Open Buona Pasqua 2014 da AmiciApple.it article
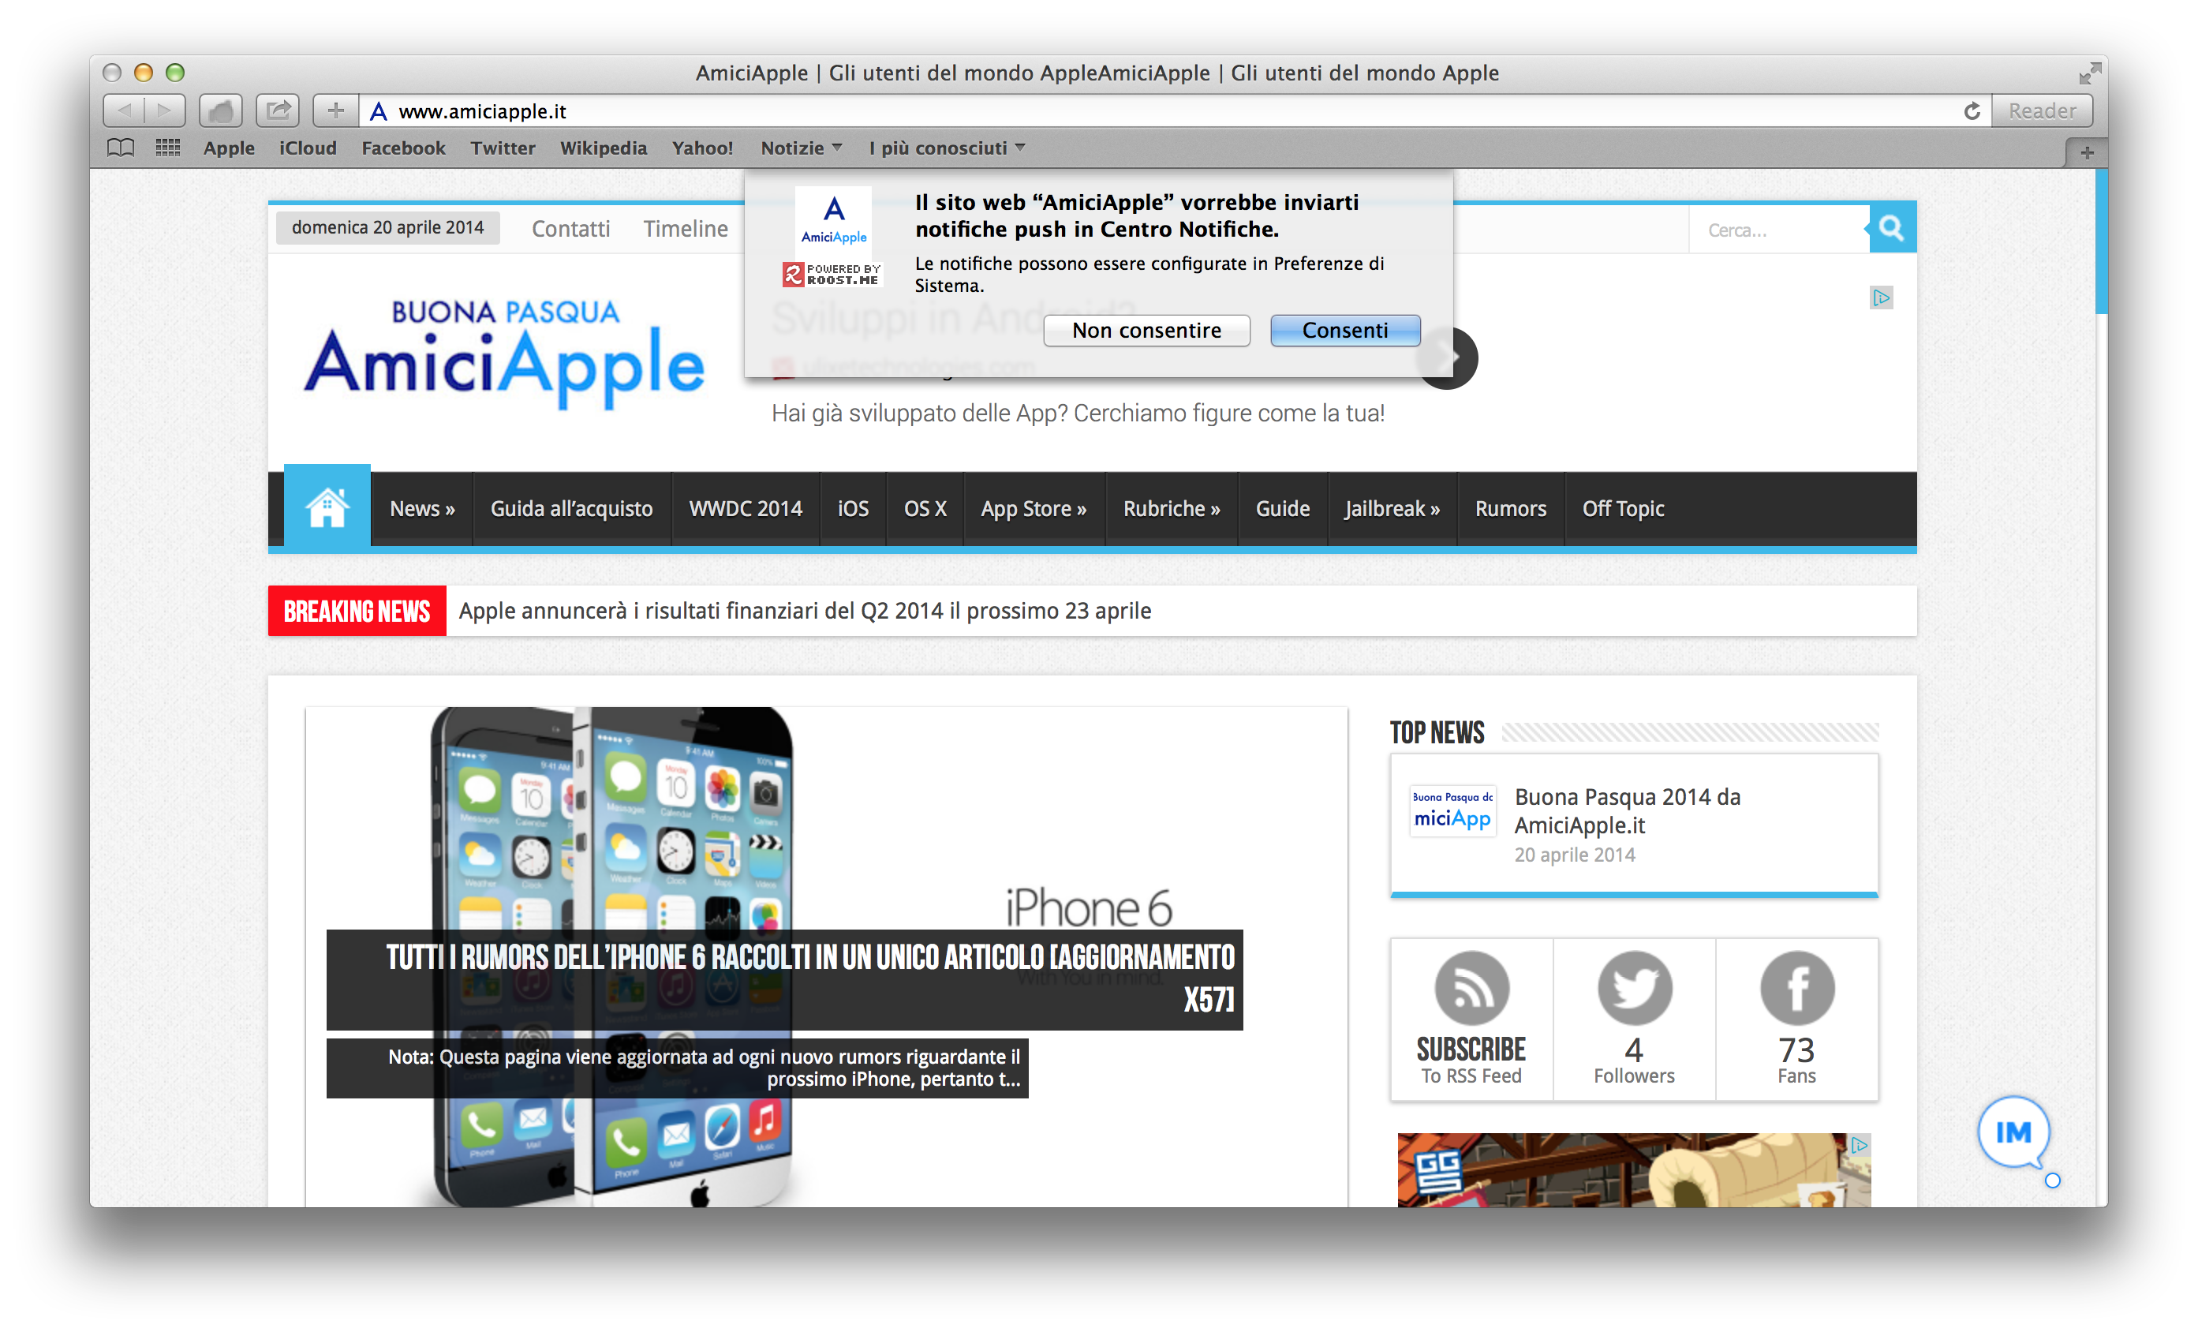The width and height of the screenshot is (2198, 1332). (x=1627, y=810)
